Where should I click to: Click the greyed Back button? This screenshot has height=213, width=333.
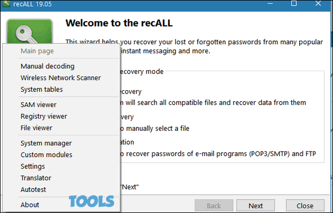click(214, 206)
